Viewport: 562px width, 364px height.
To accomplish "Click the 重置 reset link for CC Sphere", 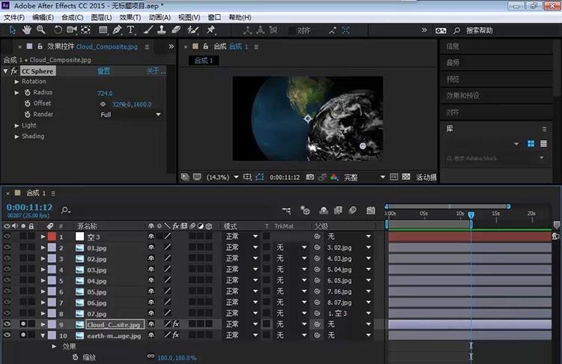I will (x=103, y=71).
